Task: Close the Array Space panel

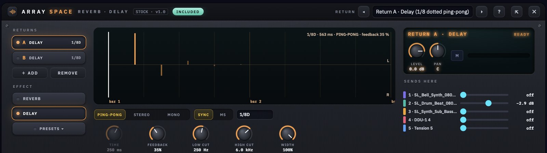Action: click(534, 12)
